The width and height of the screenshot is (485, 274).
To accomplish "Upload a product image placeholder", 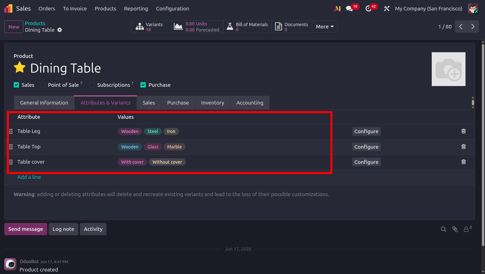I will click(x=448, y=69).
